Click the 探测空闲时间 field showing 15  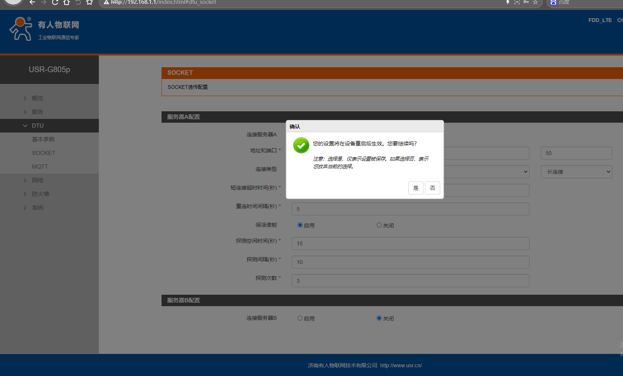click(x=410, y=243)
